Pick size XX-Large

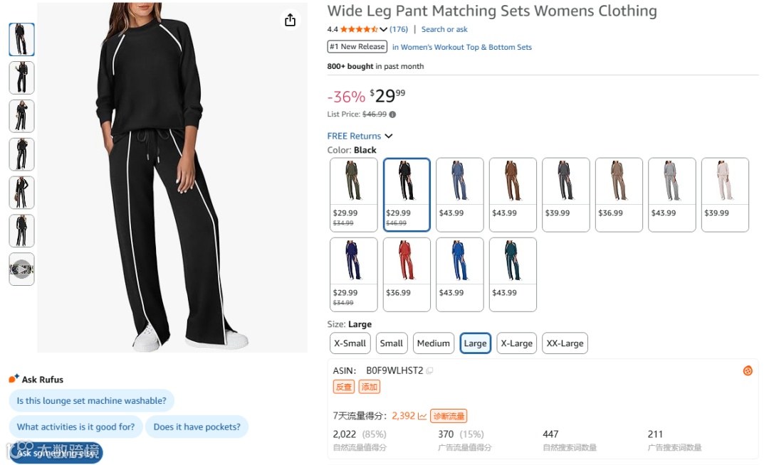click(x=565, y=343)
